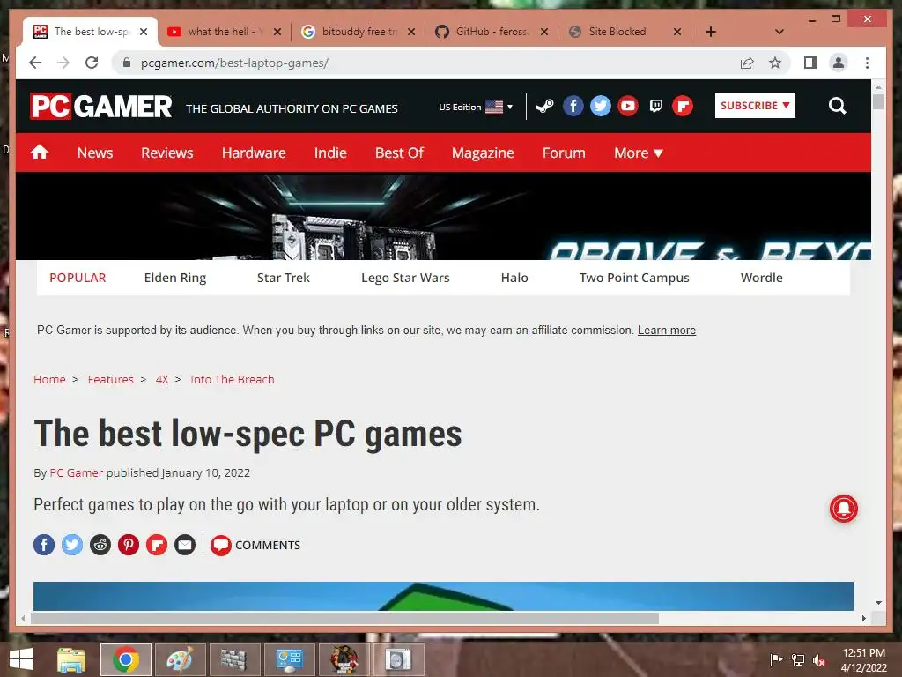Screen dimensions: 902x677
Task: Bookmark this page with the star icon
Action: (x=775, y=63)
